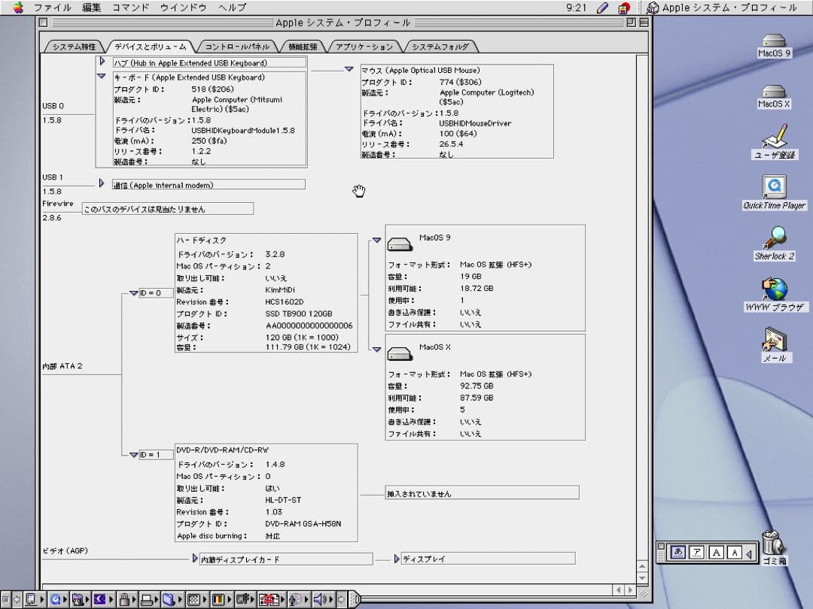Switch input mode to hiragana あ
The image size is (813, 609).
click(677, 553)
